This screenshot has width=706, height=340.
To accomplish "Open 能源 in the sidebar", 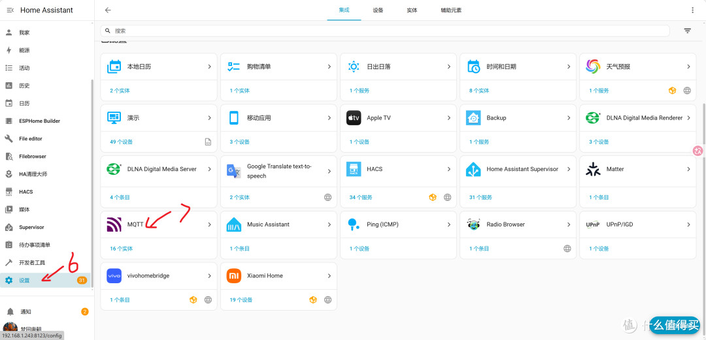I will 45,50.
